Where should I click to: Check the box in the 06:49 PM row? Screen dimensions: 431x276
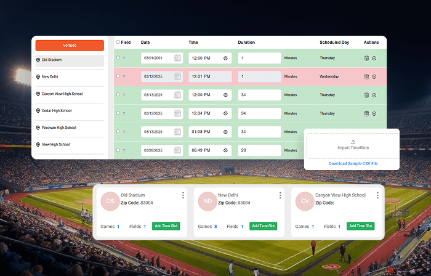(x=118, y=150)
